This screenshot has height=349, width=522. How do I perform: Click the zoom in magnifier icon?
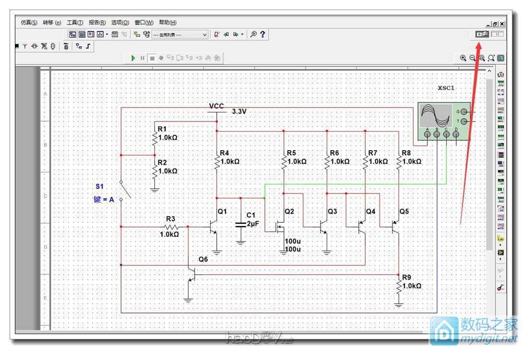point(463,58)
